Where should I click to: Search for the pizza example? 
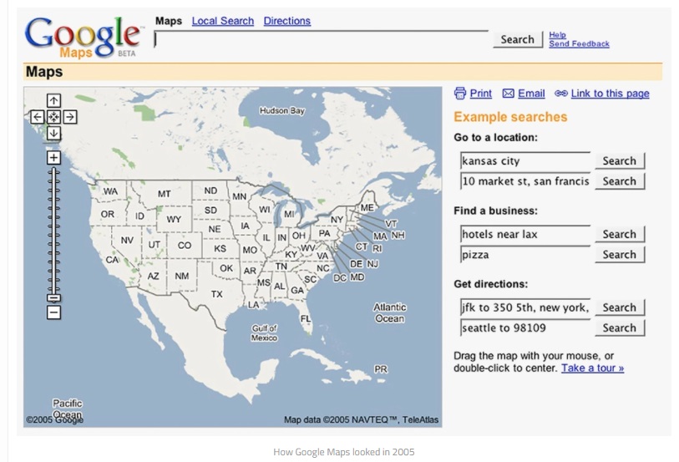click(x=619, y=255)
